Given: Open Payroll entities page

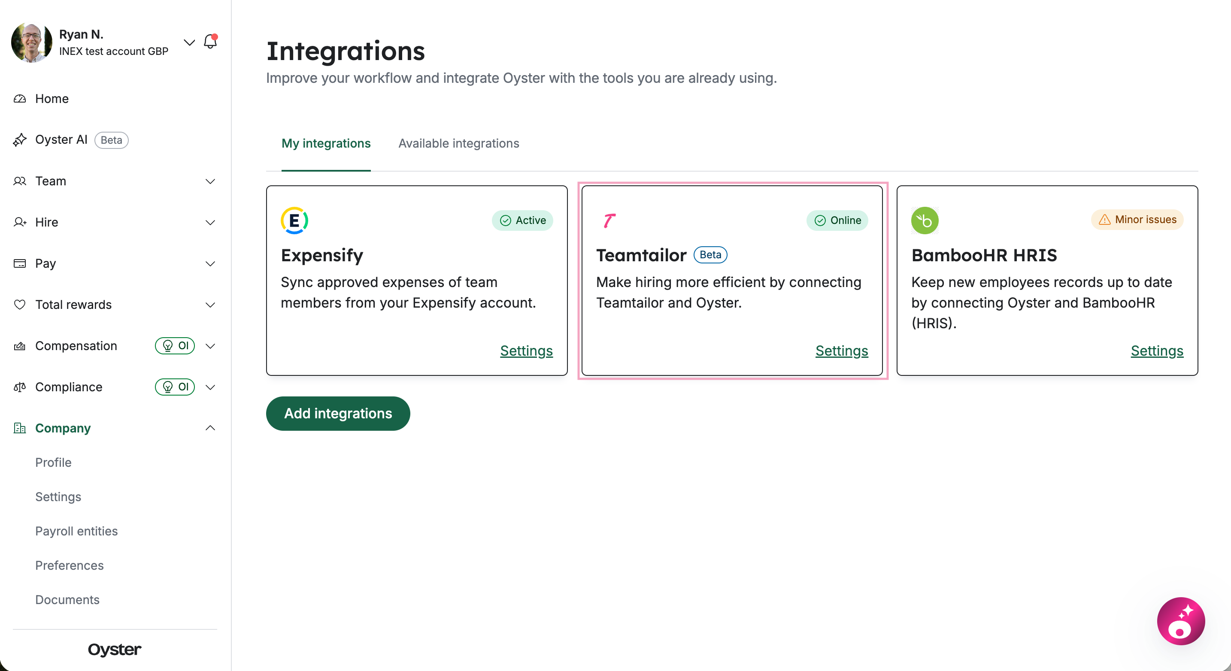Looking at the screenshot, I should 76,531.
